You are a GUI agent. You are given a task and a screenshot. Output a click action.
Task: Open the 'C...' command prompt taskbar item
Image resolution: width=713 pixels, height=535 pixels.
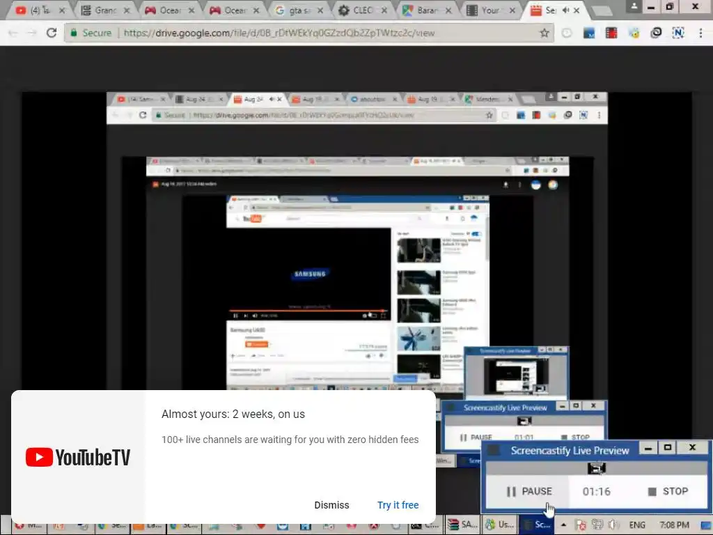tap(425, 525)
